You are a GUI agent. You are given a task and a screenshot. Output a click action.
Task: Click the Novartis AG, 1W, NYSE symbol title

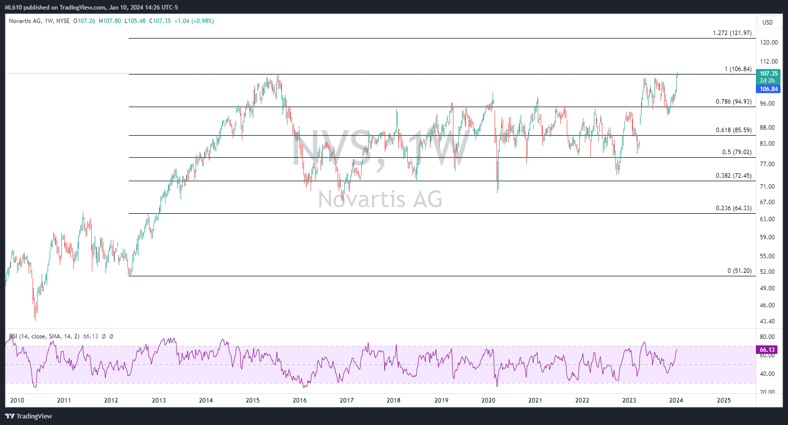coord(39,21)
